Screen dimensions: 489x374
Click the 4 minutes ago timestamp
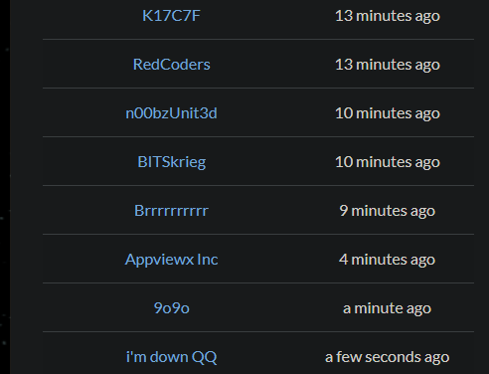[x=388, y=260]
